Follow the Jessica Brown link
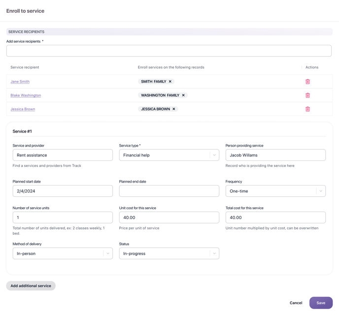 tap(23, 109)
